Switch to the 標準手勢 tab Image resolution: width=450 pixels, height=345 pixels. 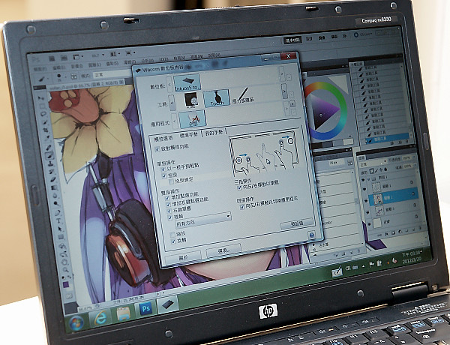point(188,135)
